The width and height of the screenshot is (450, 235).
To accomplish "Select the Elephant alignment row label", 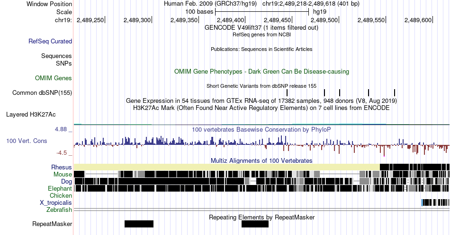I will tap(60, 188).
